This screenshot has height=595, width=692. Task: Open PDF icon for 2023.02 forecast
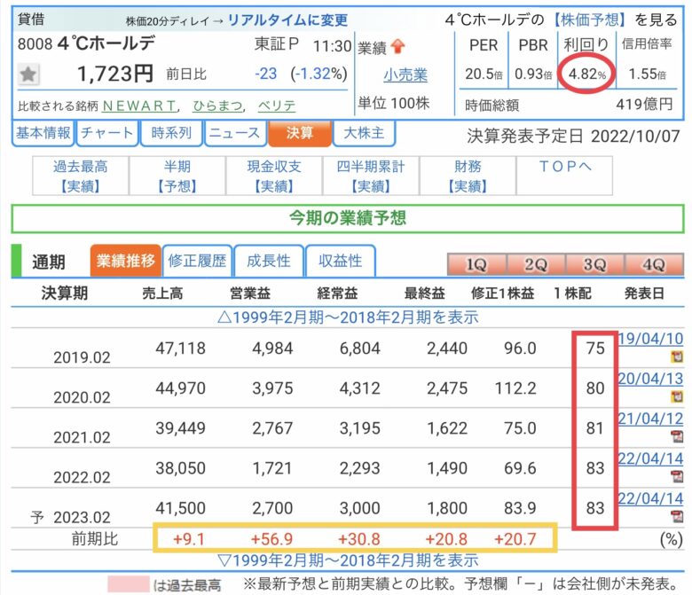677,516
